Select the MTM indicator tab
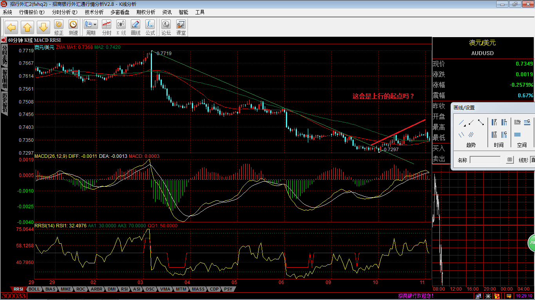 click(181, 289)
